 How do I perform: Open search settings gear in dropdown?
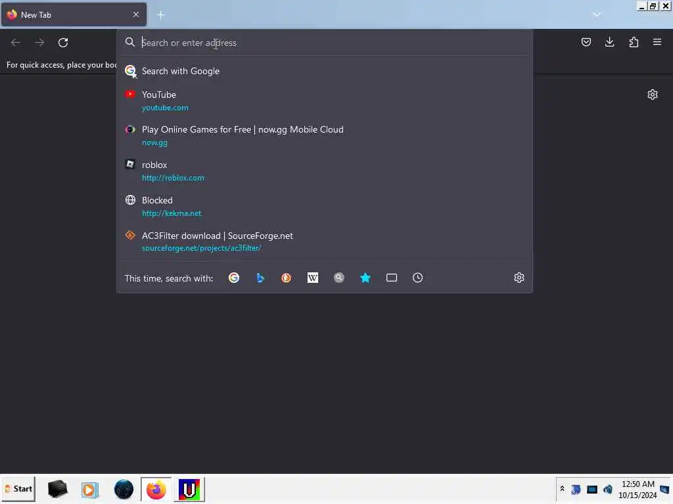click(519, 278)
